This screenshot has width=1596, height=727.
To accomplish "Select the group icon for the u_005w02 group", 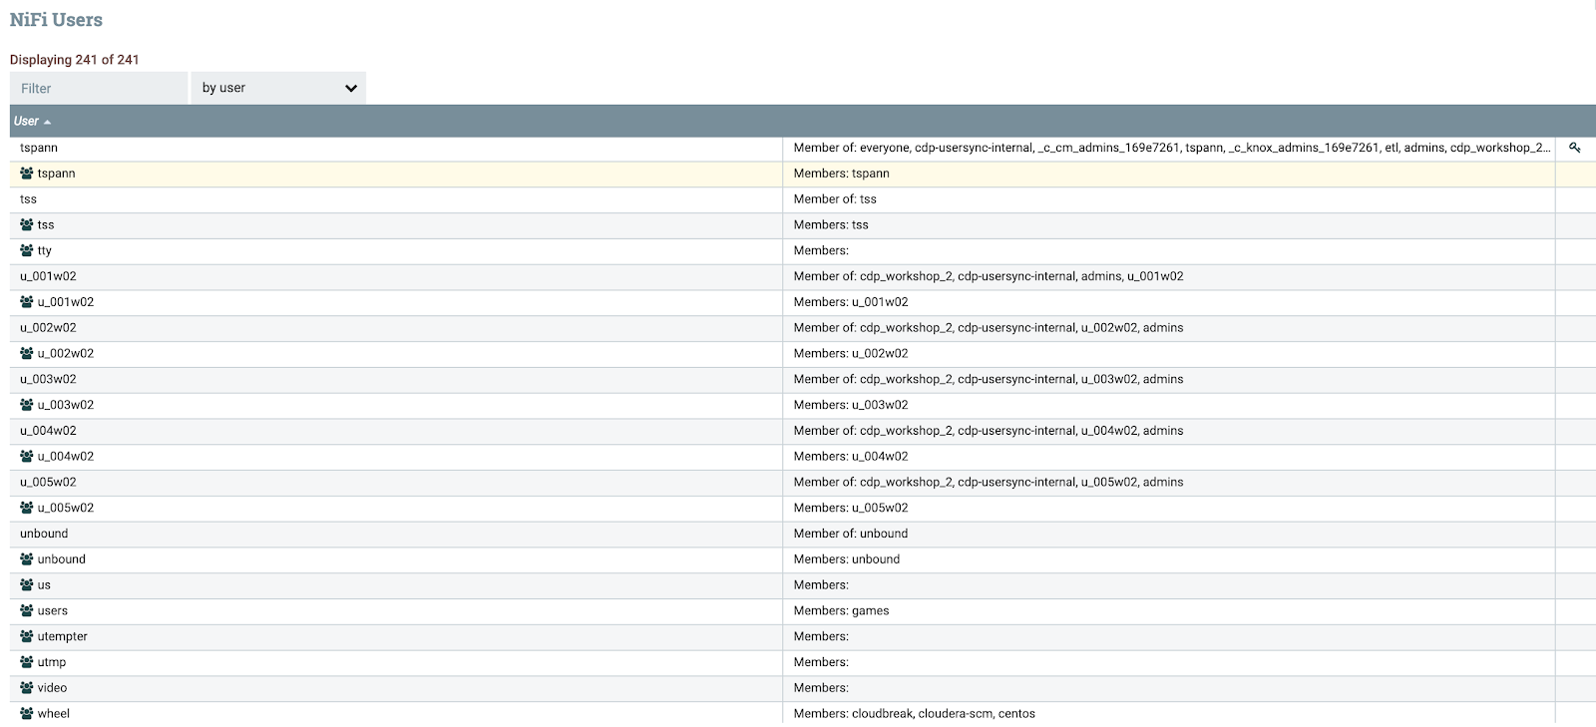I will point(27,508).
